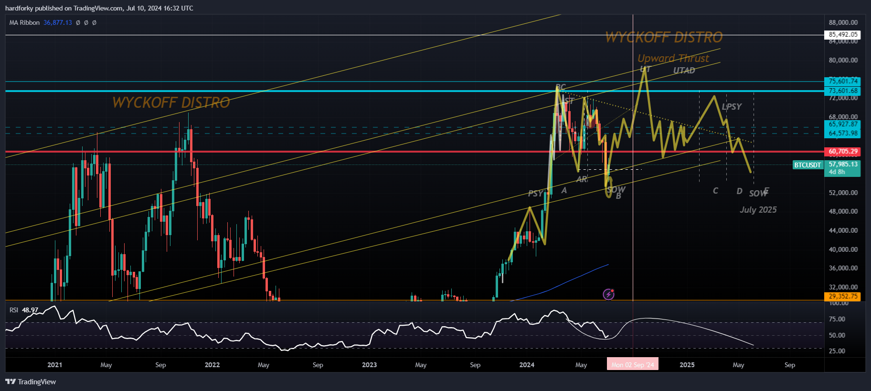Click the July 2025 text annotation

758,210
